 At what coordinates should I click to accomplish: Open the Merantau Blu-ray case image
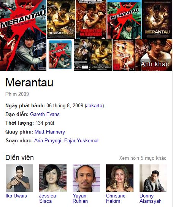click(x=60, y=55)
